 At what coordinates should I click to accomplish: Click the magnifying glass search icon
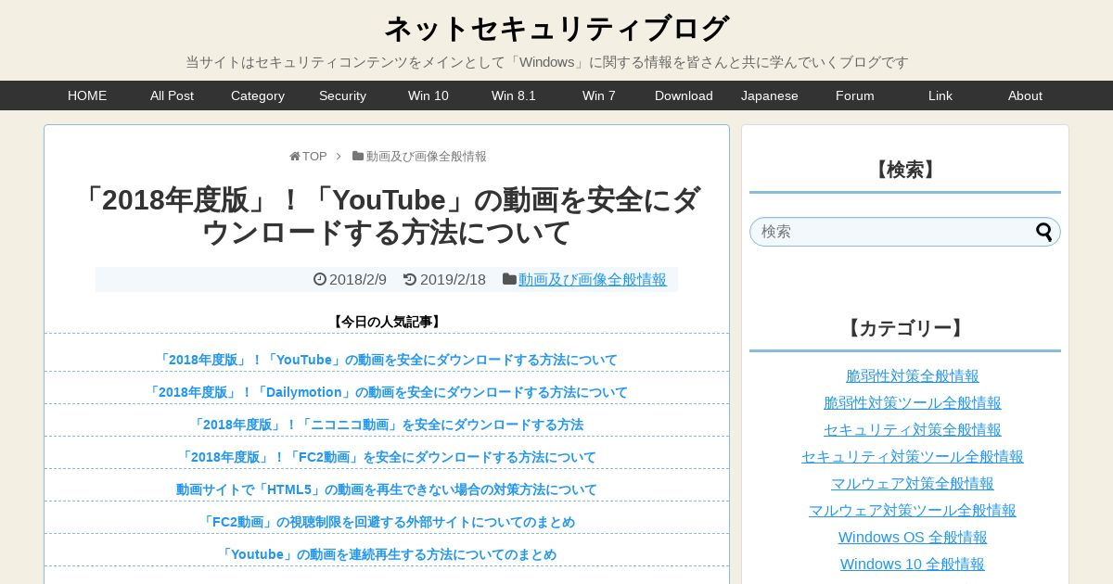tap(1044, 232)
